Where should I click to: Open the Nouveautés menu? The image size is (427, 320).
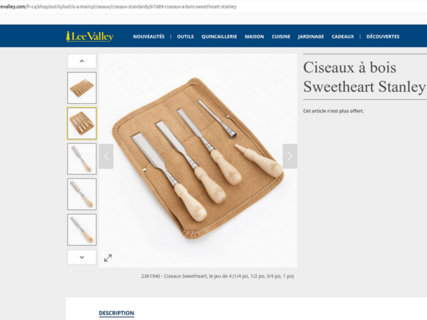click(x=149, y=36)
